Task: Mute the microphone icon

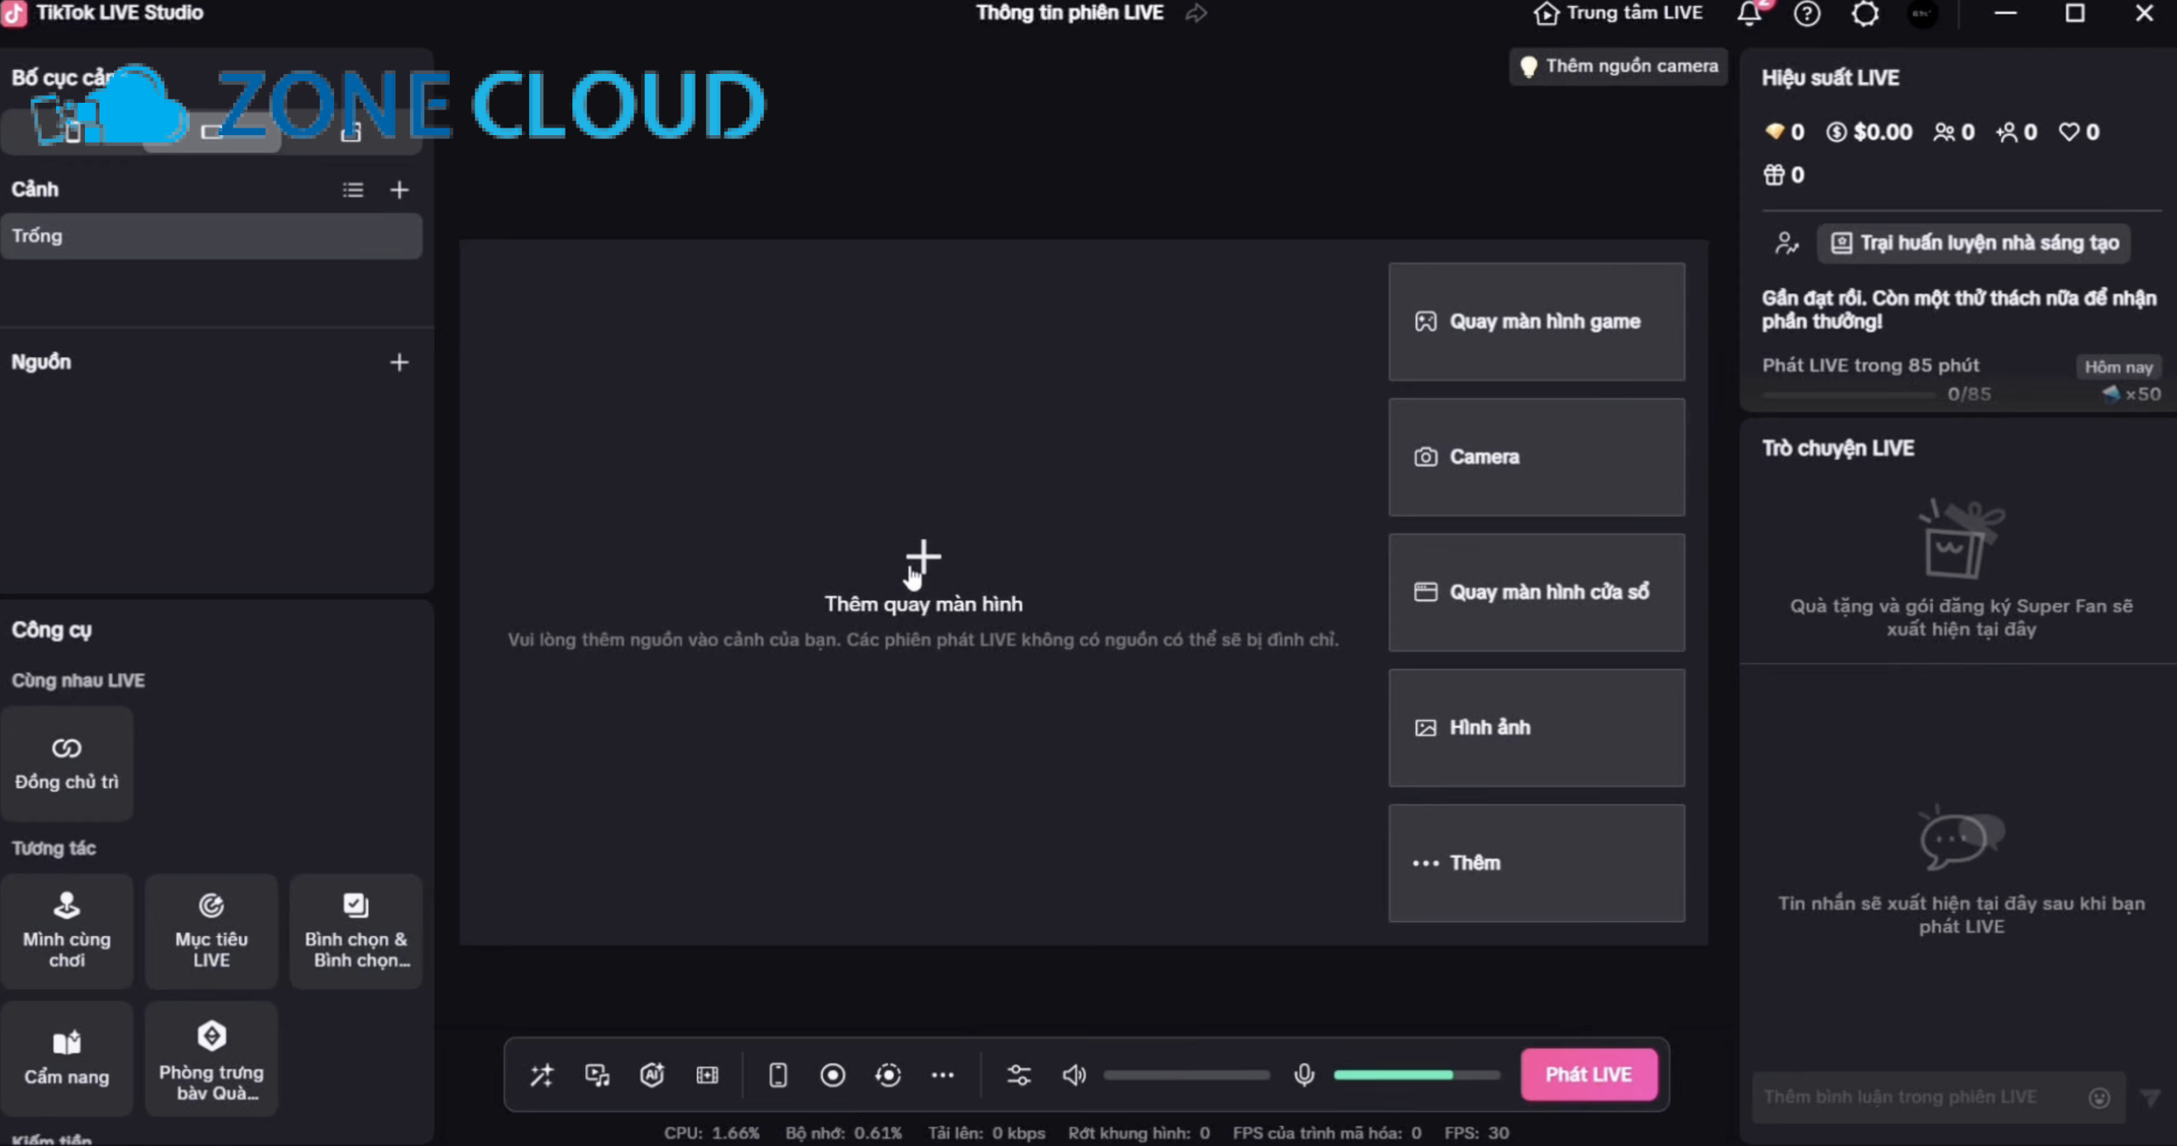Action: coord(1304,1075)
